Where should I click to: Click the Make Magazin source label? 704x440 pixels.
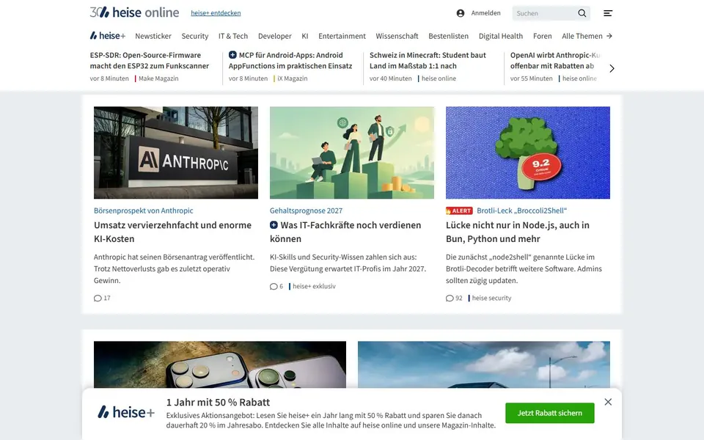tap(158, 78)
